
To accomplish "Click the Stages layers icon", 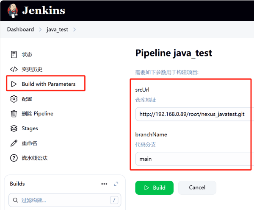I will click(14, 129).
